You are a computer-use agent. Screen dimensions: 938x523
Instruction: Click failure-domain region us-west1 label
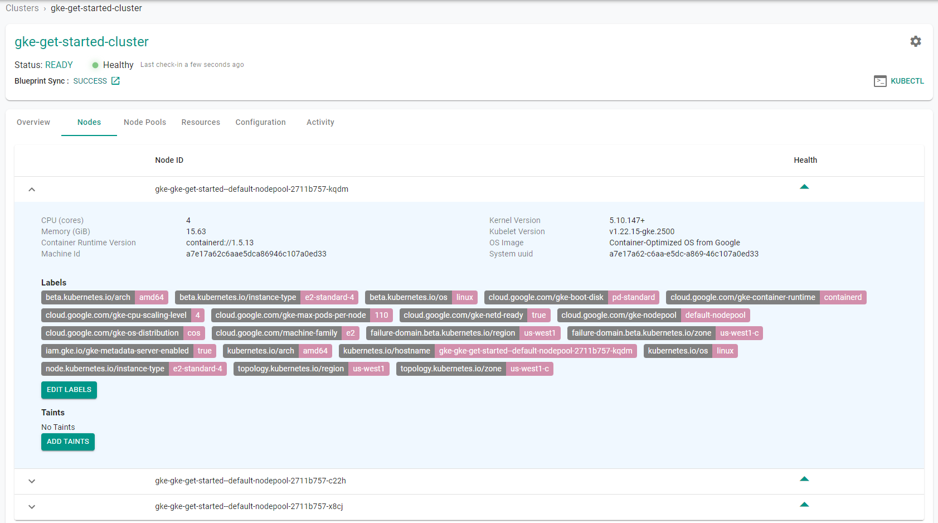pyautogui.click(x=463, y=333)
